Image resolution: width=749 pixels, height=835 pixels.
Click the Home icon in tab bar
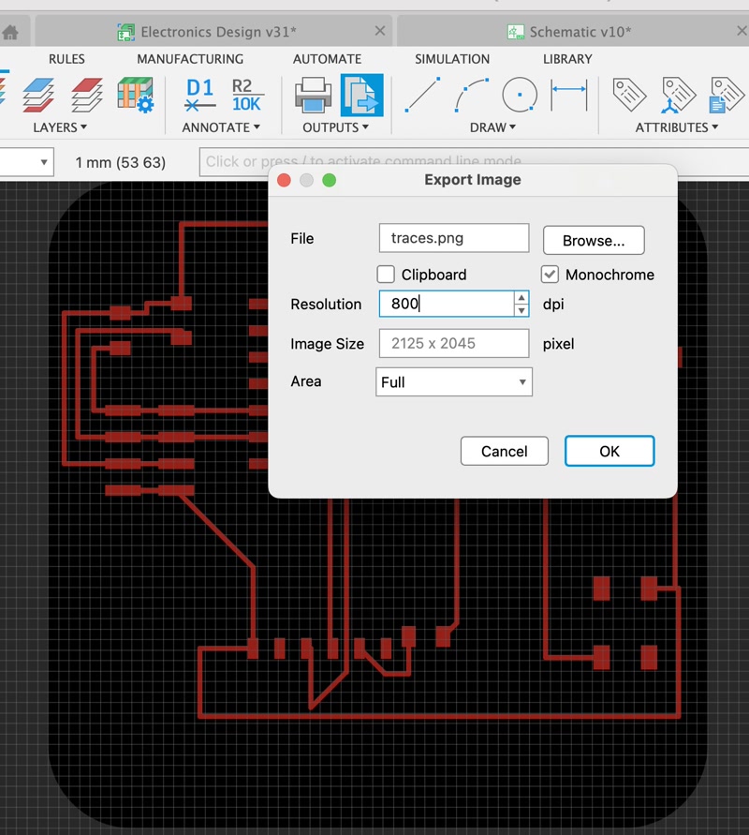tap(9, 32)
